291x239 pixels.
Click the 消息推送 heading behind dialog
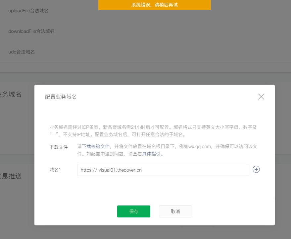pos(11,176)
